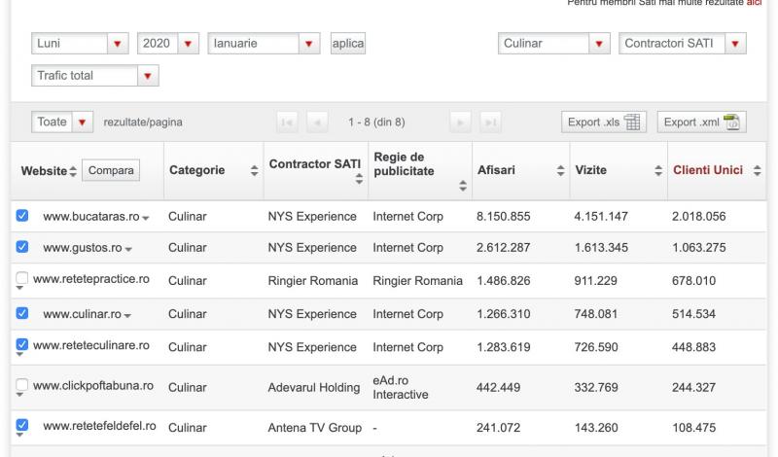Open the Toate results-per-page dropdown
This screenshot has height=457, width=778.
pos(62,122)
